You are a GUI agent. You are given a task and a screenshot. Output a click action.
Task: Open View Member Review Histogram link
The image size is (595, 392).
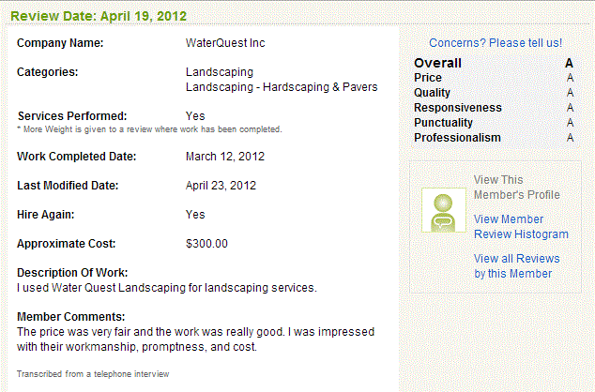(521, 227)
